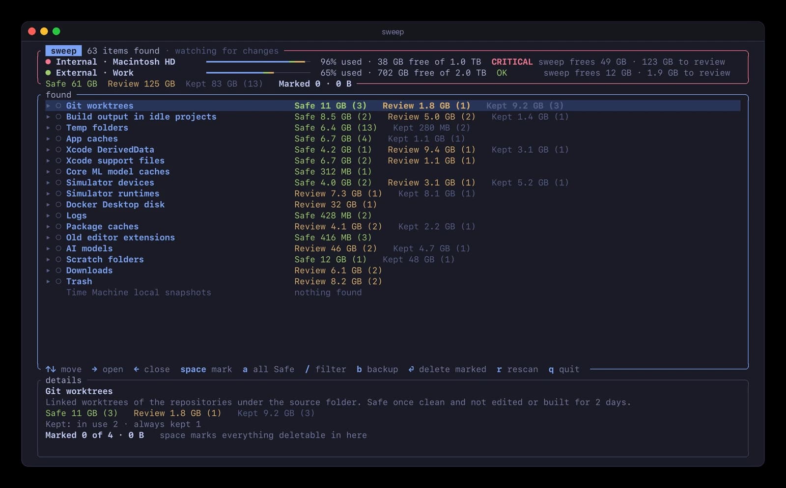
Task: Click the red status dot beside Internal
Action: 48,62
